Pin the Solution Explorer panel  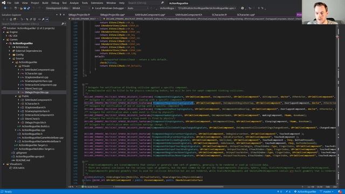coord(60,15)
